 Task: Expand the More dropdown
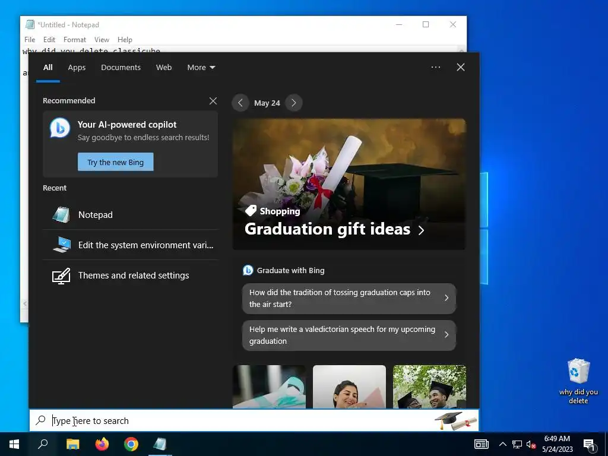pyautogui.click(x=201, y=68)
